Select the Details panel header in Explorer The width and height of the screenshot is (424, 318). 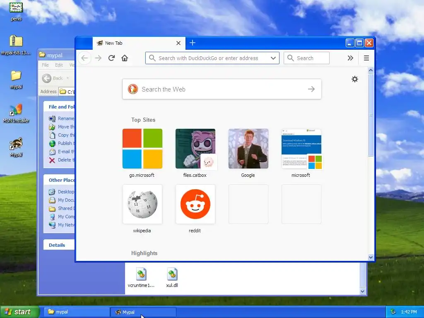(59, 245)
